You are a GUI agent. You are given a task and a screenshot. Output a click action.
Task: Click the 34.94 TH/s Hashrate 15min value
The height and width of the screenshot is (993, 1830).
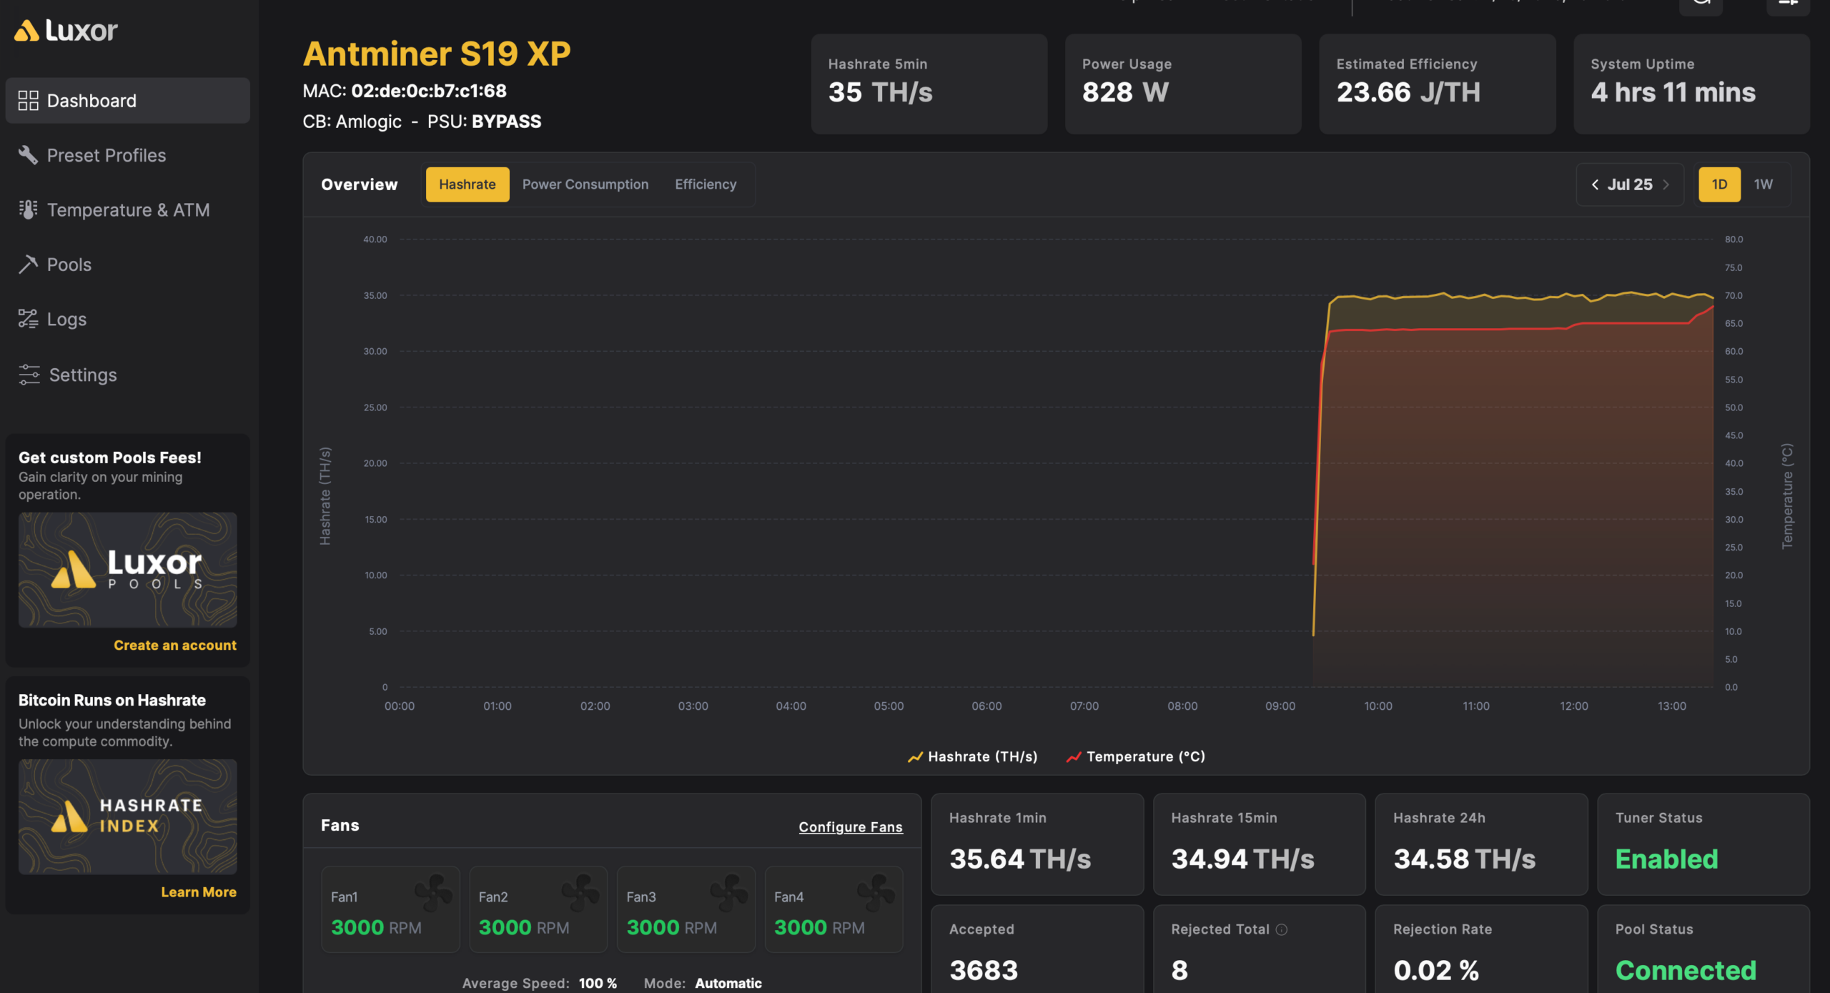coord(1242,859)
